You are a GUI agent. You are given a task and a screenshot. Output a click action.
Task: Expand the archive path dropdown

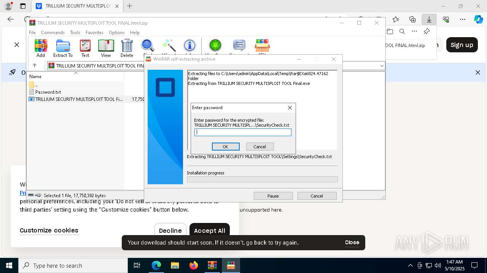[382, 66]
